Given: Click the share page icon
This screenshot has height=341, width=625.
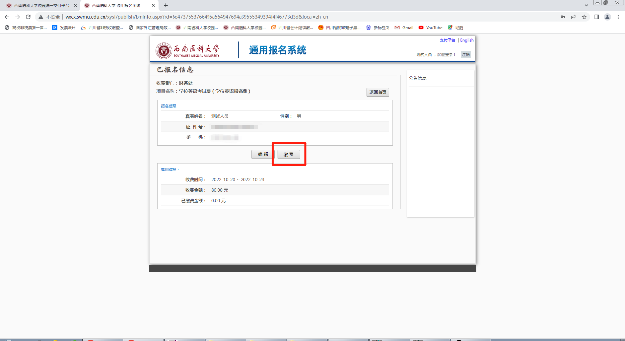Looking at the screenshot, I should [x=574, y=17].
